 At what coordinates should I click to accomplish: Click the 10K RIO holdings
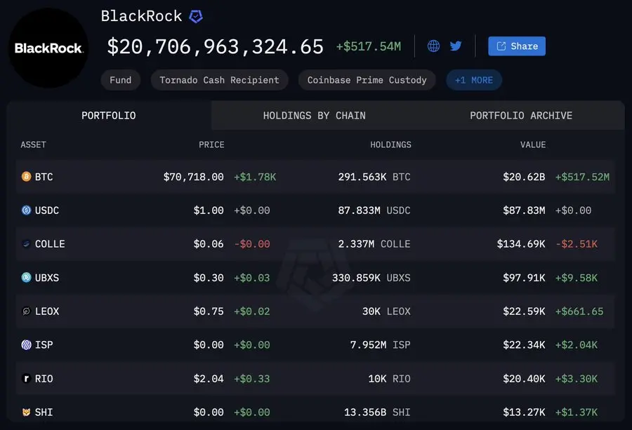pos(389,379)
